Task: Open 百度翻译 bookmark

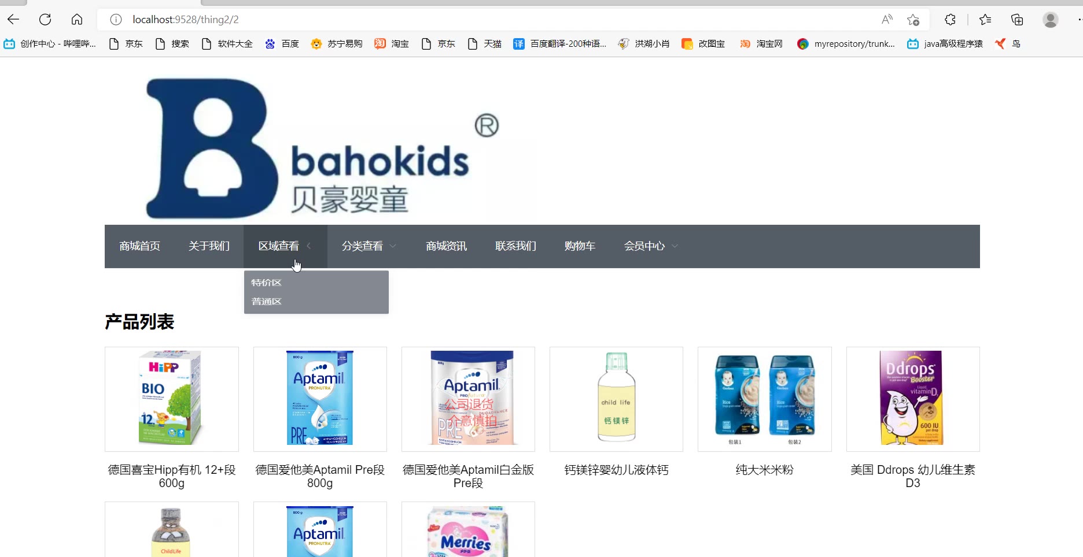Action: coord(560,44)
